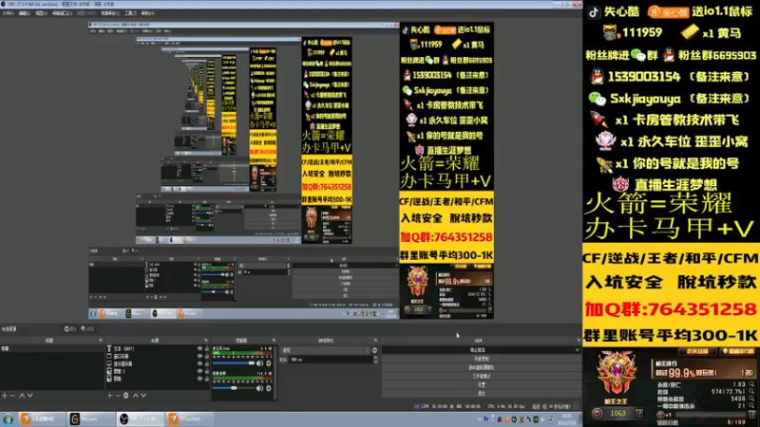The width and height of the screenshot is (760, 427).
Task: Open the source properties button above the docks
Action: pos(70,328)
